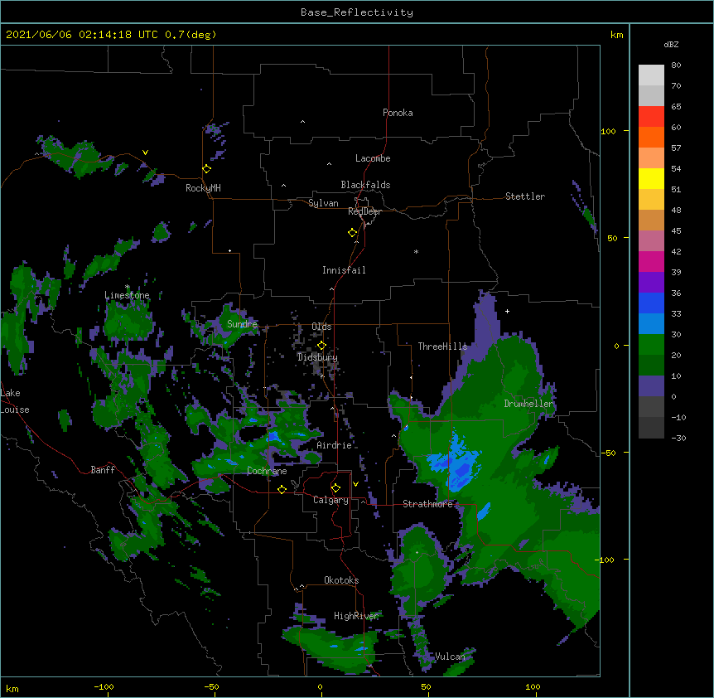Click the 50 tick on the right axis
The width and height of the screenshot is (714, 698).
point(612,238)
